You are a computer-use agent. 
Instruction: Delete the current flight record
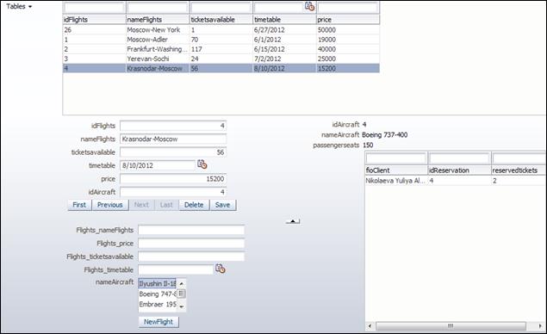pos(194,205)
